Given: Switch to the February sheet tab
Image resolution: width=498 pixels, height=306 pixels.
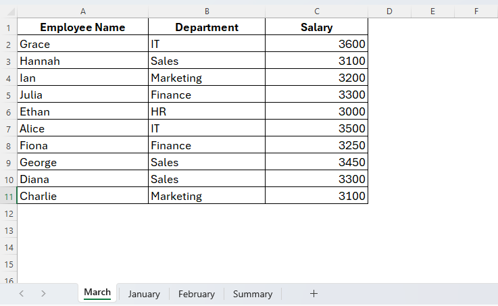Looking at the screenshot, I should 197,294.
